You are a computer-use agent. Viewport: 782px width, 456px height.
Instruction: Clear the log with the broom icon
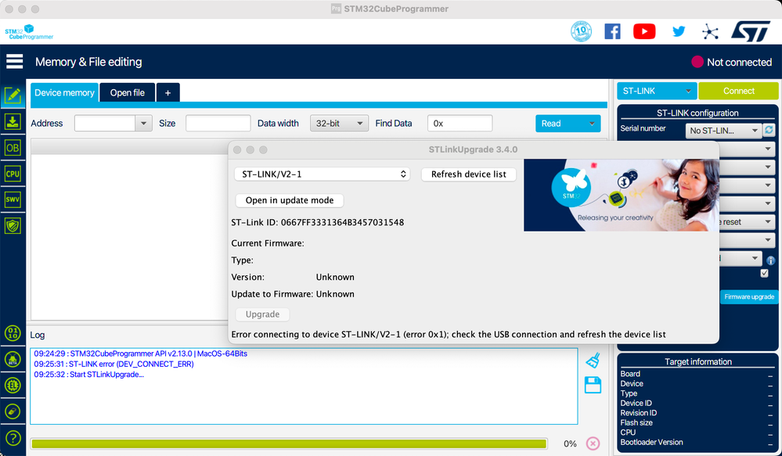(593, 361)
